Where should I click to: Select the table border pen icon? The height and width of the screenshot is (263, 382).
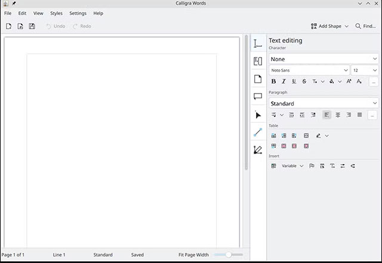[x=318, y=135]
